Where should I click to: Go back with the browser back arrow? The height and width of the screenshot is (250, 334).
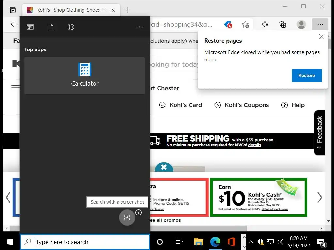pos(14,24)
